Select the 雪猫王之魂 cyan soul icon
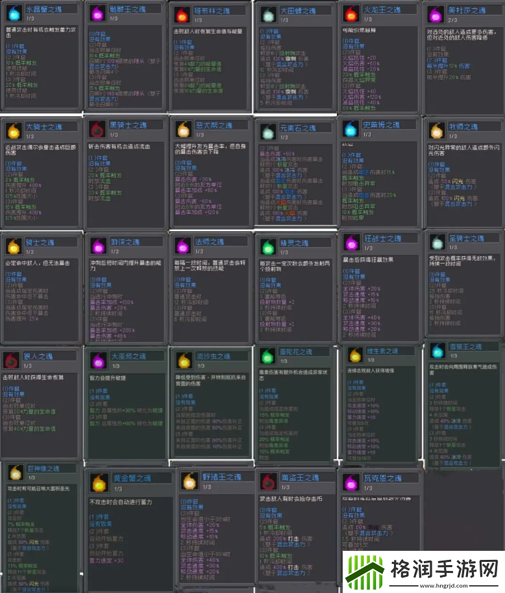This screenshot has height=593, width=505. click(x=436, y=352)
